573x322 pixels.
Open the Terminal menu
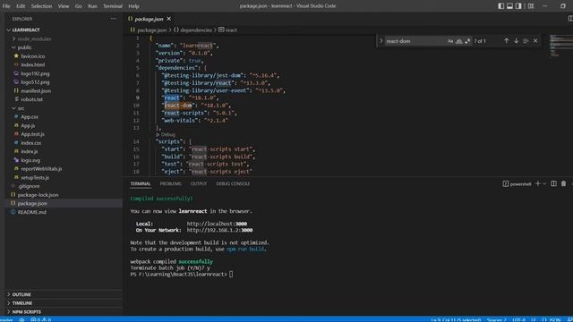point(113,6)
